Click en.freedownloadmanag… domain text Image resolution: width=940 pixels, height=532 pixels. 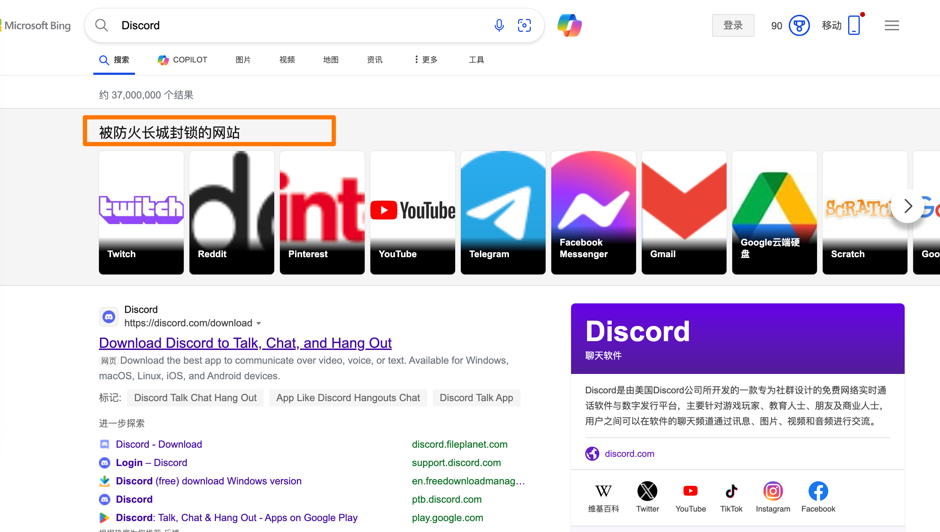click(x=468, y=481)
